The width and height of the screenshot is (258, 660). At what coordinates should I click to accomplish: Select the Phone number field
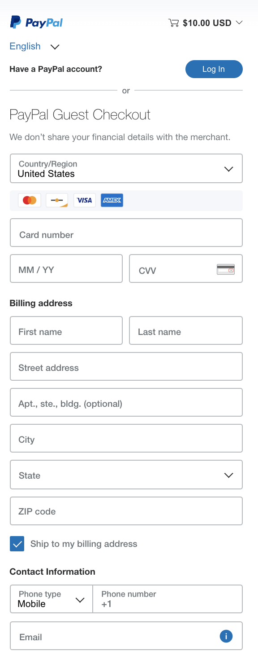168,599
